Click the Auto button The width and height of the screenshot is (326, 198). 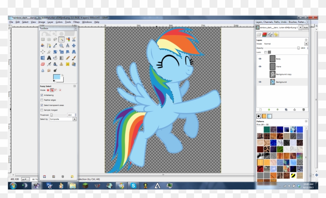306,27
